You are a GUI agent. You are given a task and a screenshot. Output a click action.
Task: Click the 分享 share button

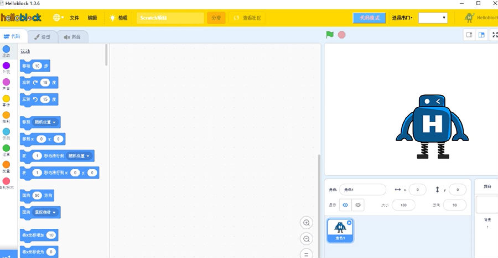coord(216,18)
